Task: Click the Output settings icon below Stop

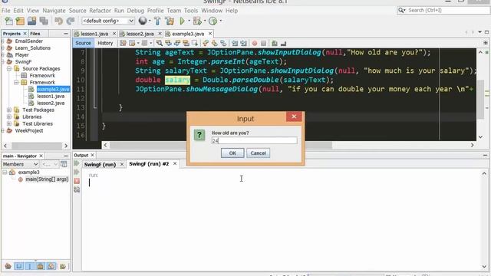Action: (77, 189)
